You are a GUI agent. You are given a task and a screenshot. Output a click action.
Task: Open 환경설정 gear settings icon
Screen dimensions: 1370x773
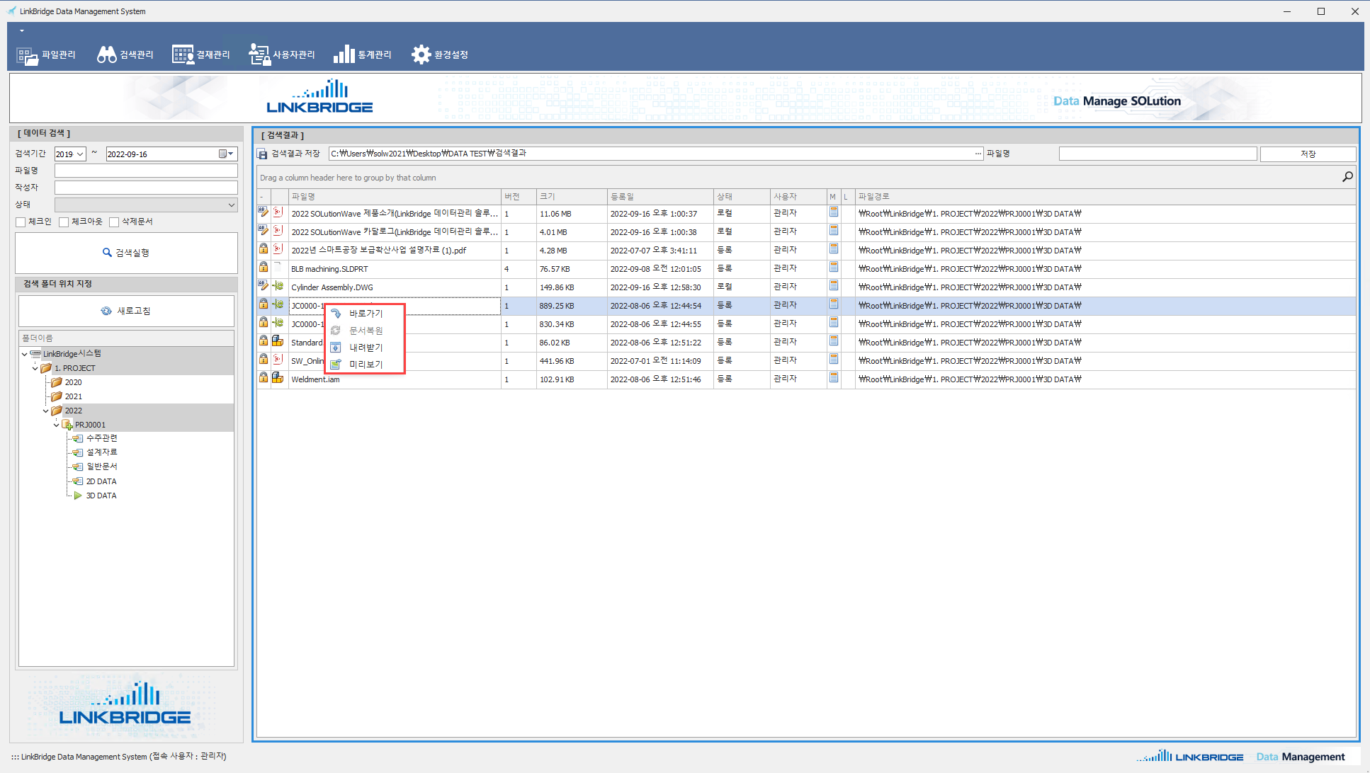(421, 55)
